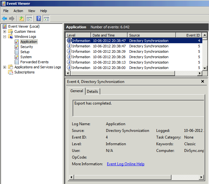Sort events by Date and Time header
The width and height of the screenshot is (209, 184).
point(109,35)
